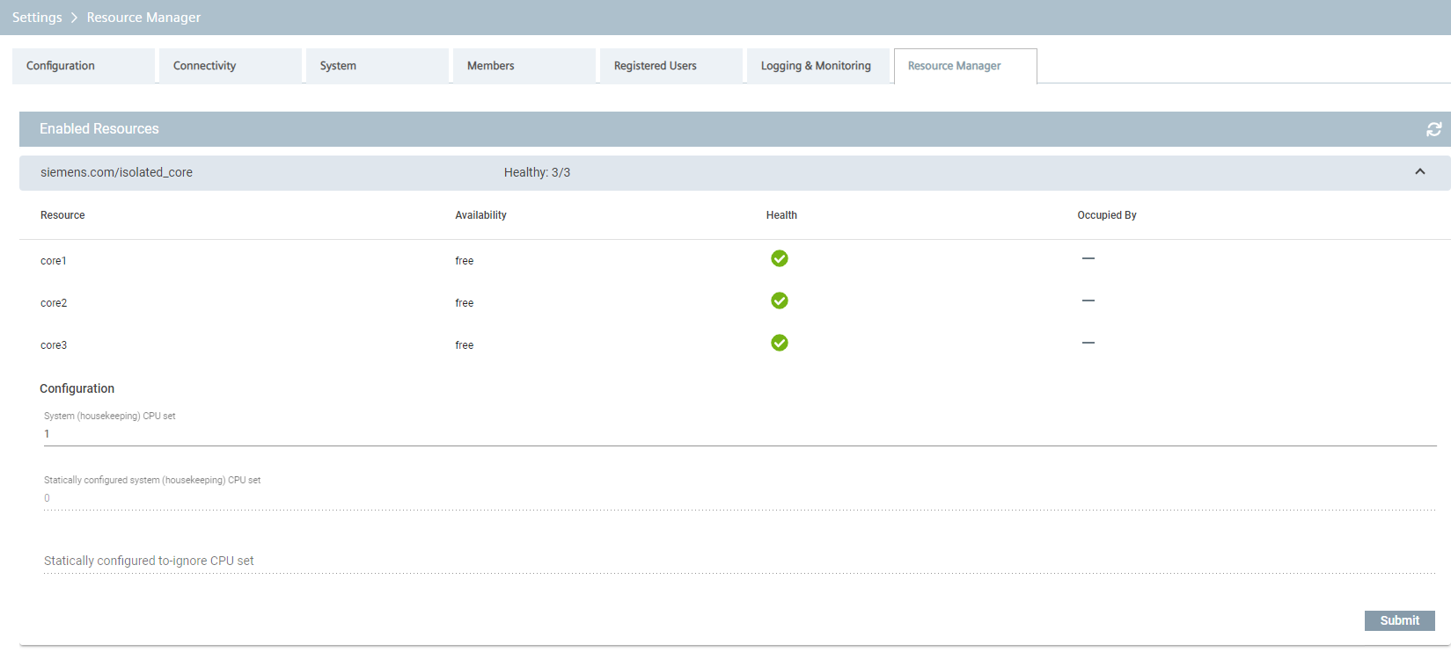Image resolution: width=1451 pixels, height=652 pixels.
Task: Click the core1 occupied-by dash
Action: click(x=1088, y=258)
